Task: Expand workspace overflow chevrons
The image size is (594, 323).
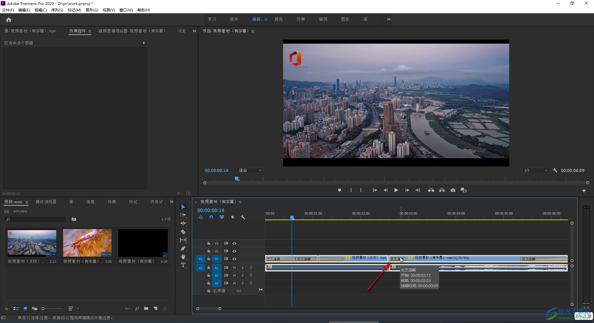Action: tap(389, 19)
